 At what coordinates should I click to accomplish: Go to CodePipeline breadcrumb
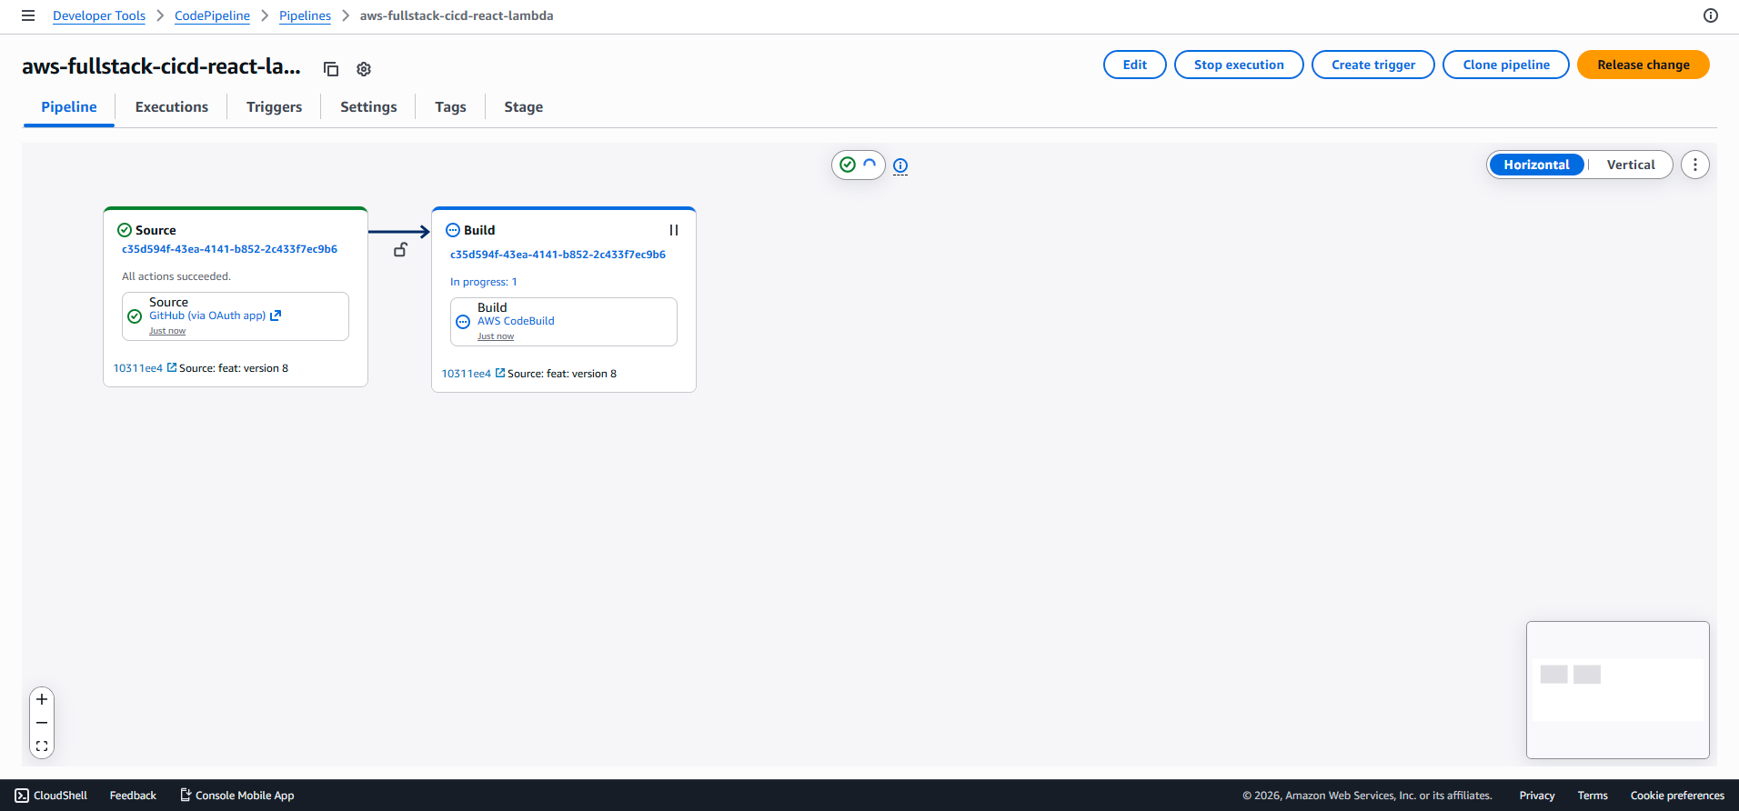(x=212, y=15)
